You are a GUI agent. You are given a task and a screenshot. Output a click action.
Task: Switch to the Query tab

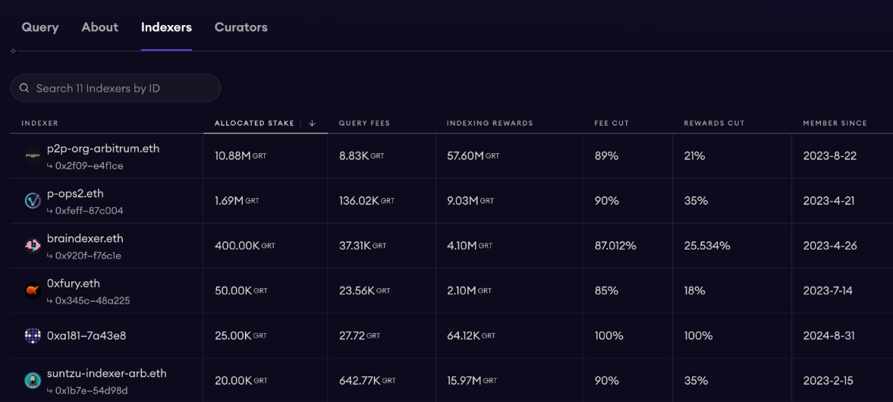pyautogui.click(x=40, y=27)
